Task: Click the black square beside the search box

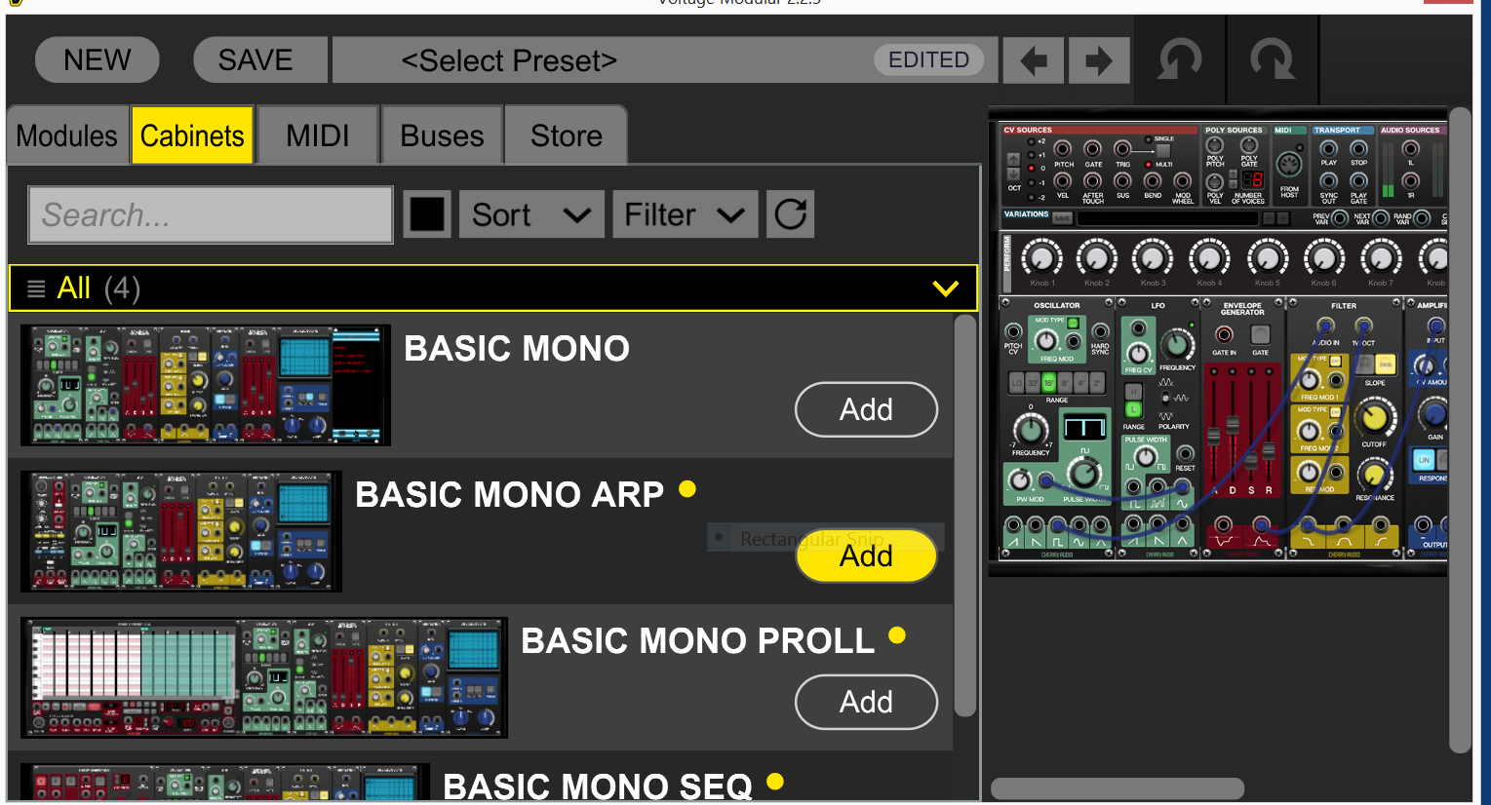Action: (x=427, y=213)
